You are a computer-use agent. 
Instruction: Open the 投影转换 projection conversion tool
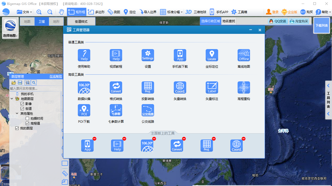pyautogui.click(x=148, y=87)
